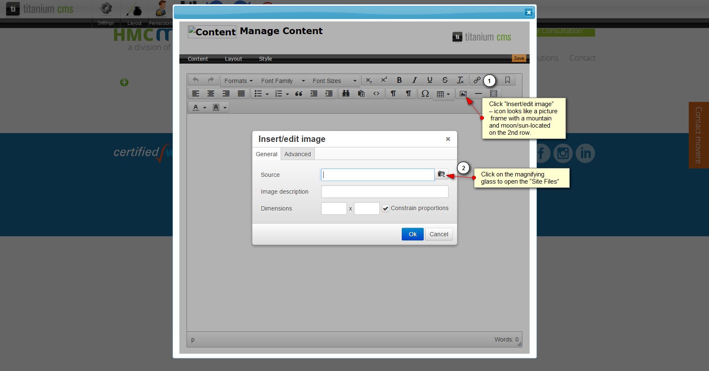Insert a special character with Omega icon
709x371 pixels.
[425, 93]
